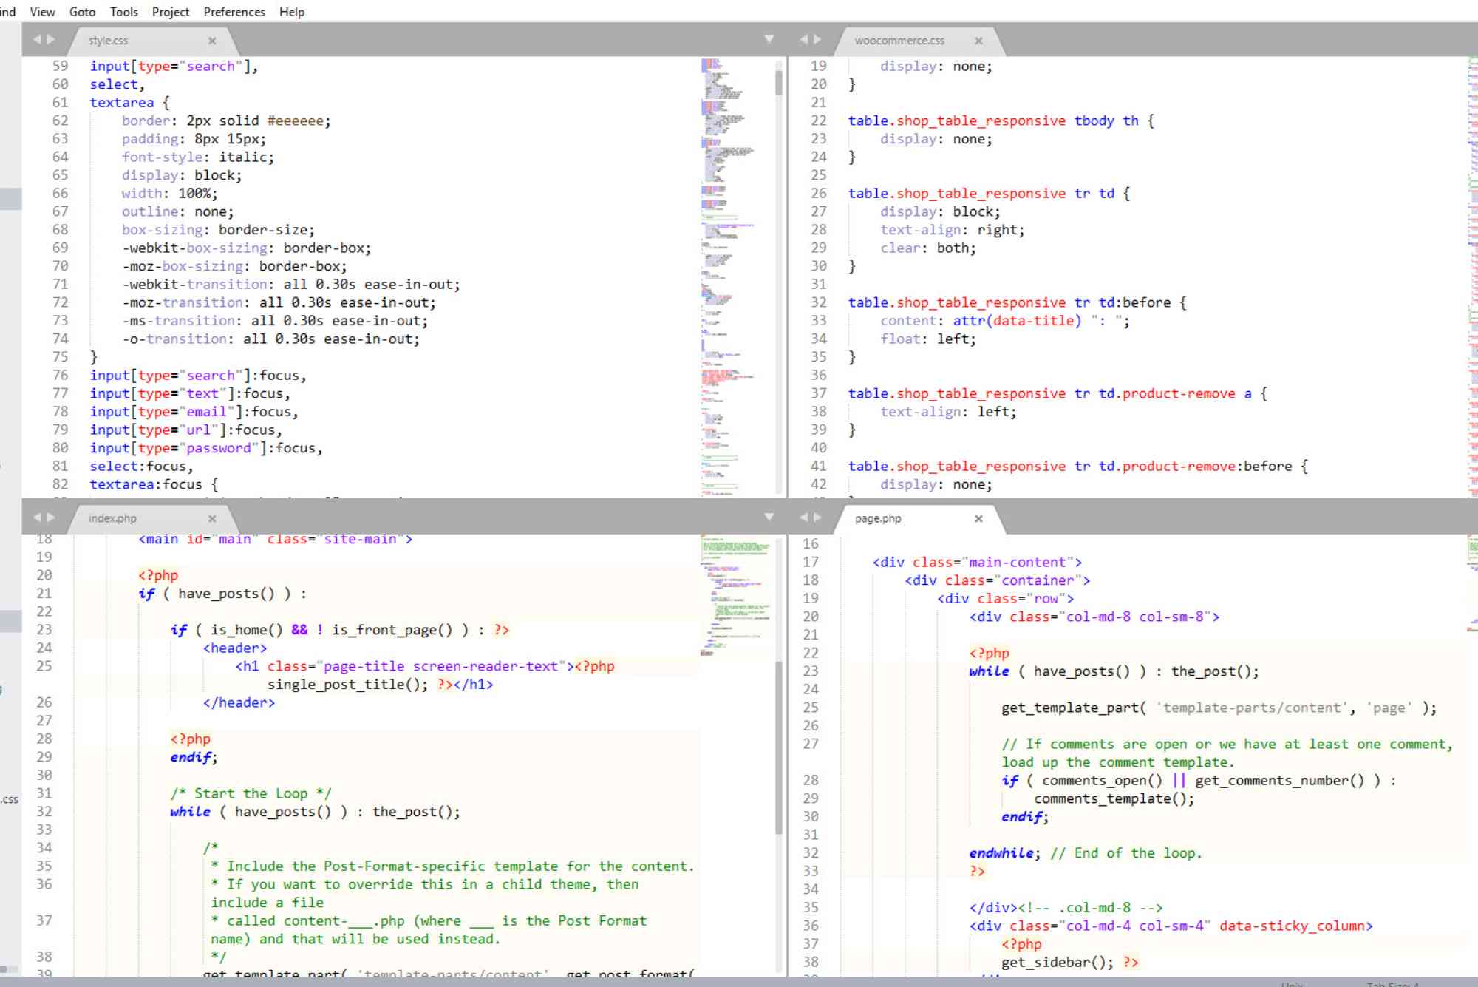
Task: Click 'single_post_title();' in index.php
Action: tap(347, 684)
